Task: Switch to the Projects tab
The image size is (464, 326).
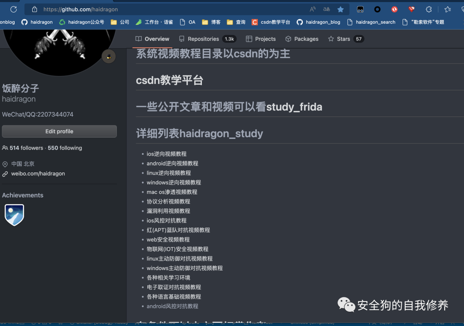Action: point(261,39)
